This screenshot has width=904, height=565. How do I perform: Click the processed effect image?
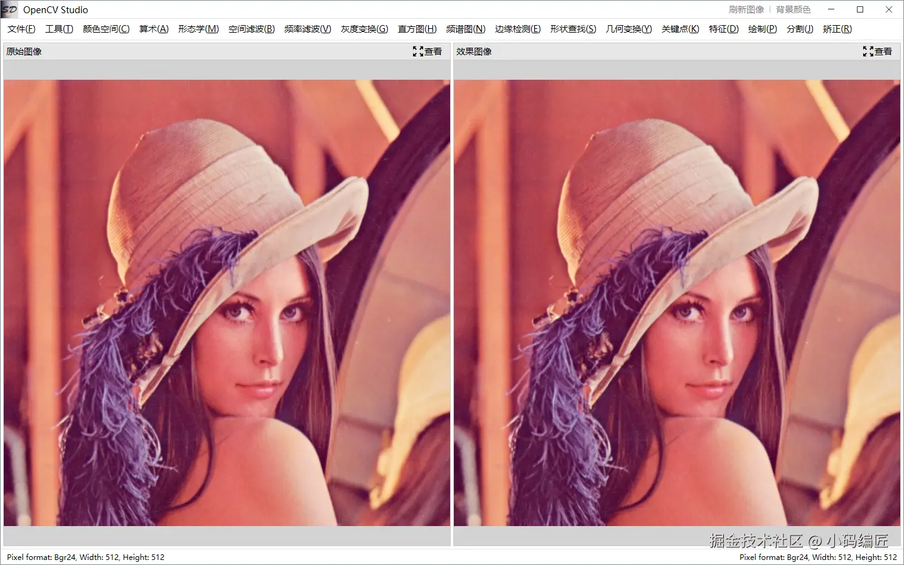[677, 303]
